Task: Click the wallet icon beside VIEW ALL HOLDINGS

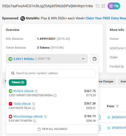Action: coord(39,129)
